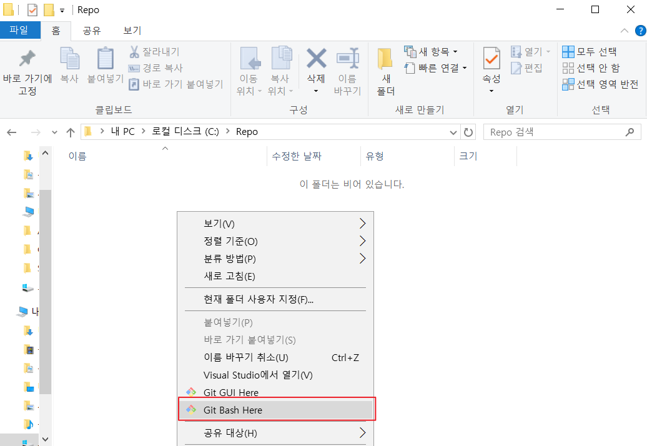
Task: Click the Repo 검색 search field
Action: [x=562, y=132]
